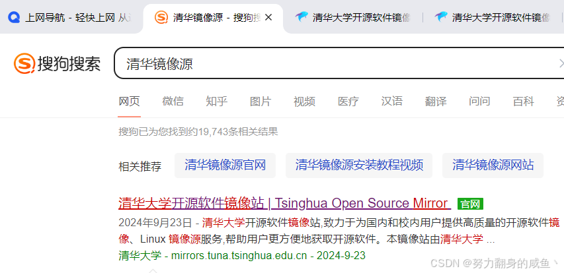Open the first 清华大学开源软件镜像 tab
The width and height of the screenshot is (564, 273).
point(352,17)
